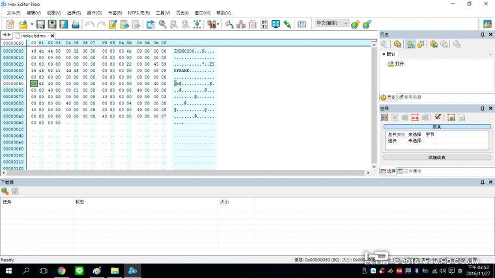The height and width of the screenshot is (278, 495).
Task: Undo the last edit
Action: [90, 24]
